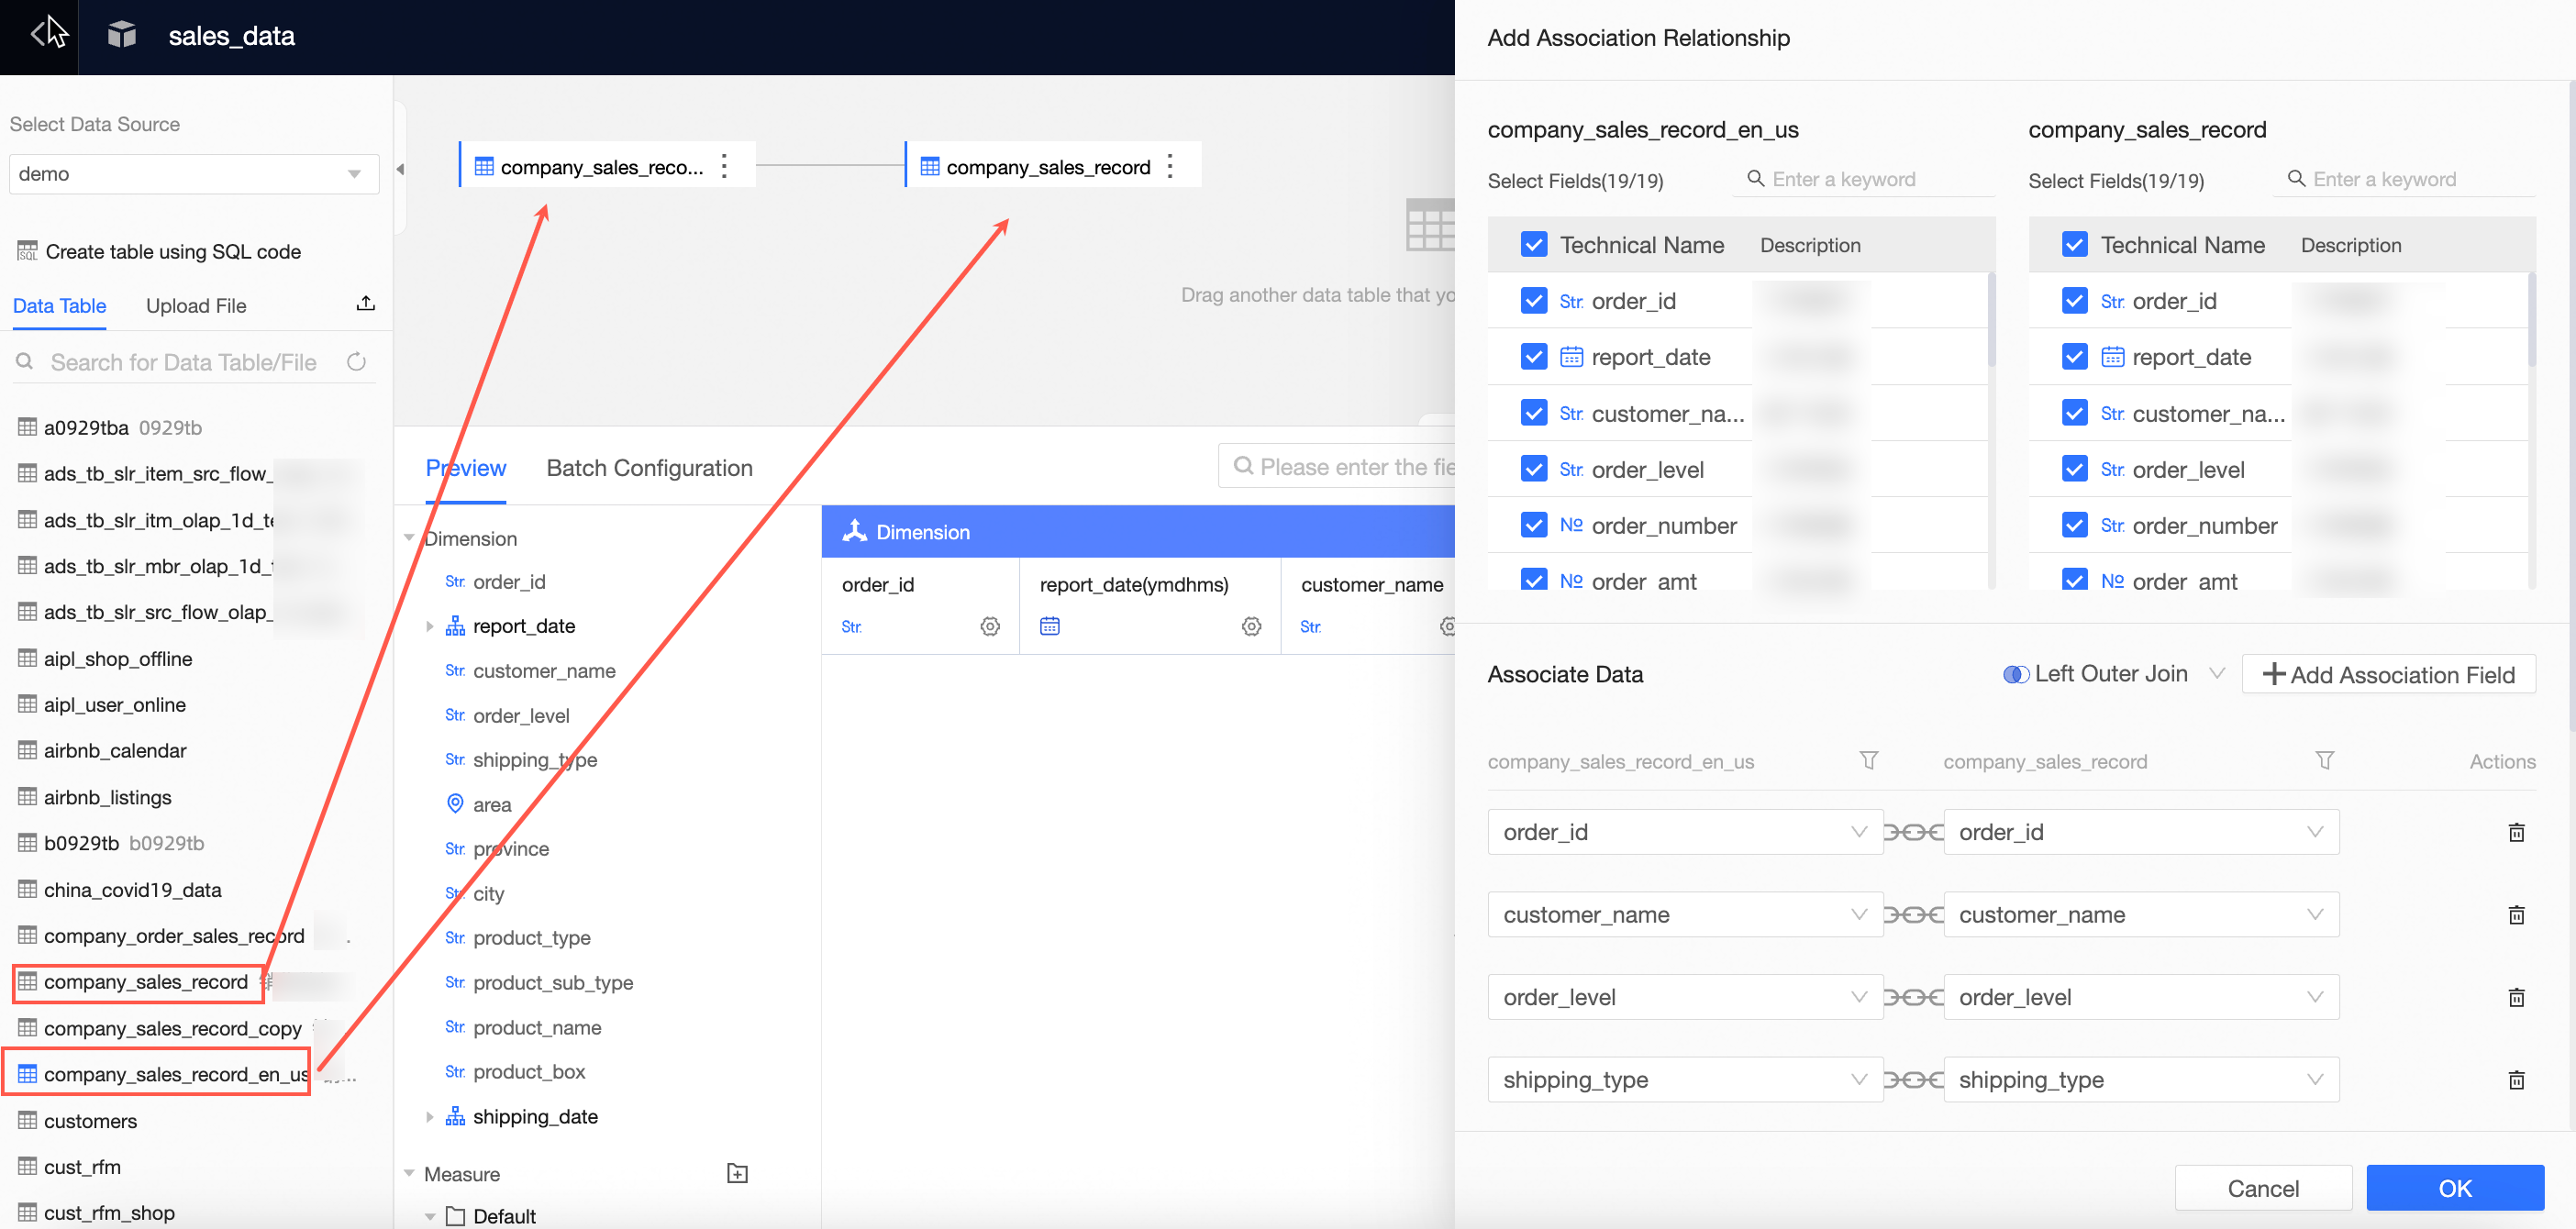2576x1229 pixels.
Task: Switch to the Batch Configuration tab
Action: 649,468
